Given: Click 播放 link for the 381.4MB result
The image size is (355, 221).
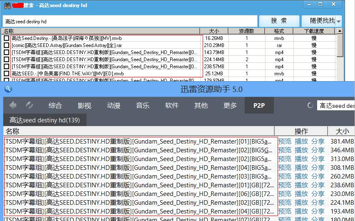Looking at the screenshot, I should [x=301, y=141].
